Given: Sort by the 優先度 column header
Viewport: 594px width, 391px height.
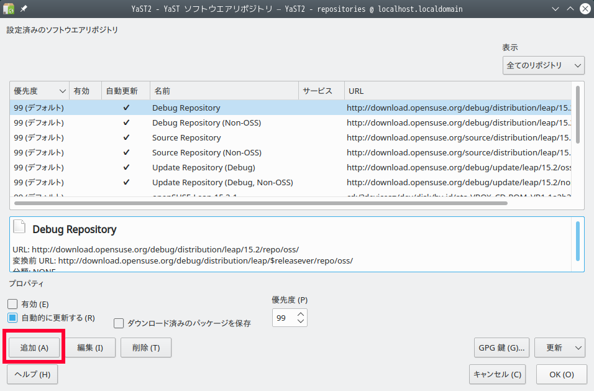Looking at the screenshot, I should 39,91.
